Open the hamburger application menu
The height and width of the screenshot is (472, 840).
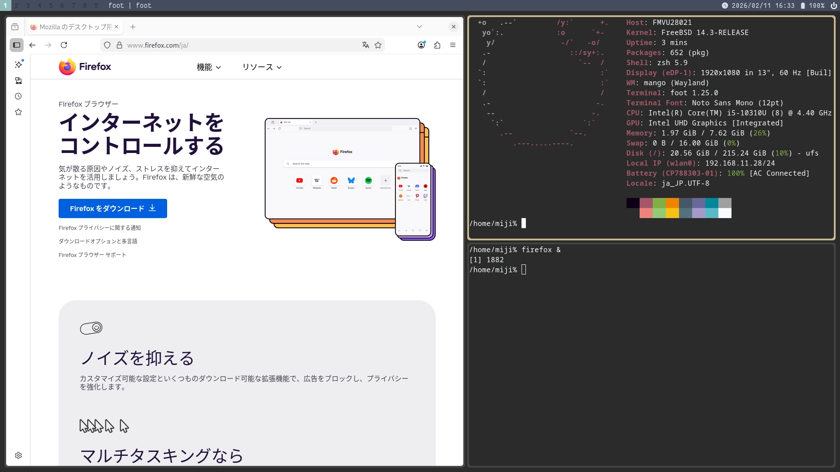pyautogui.click(x=453, y=45)
